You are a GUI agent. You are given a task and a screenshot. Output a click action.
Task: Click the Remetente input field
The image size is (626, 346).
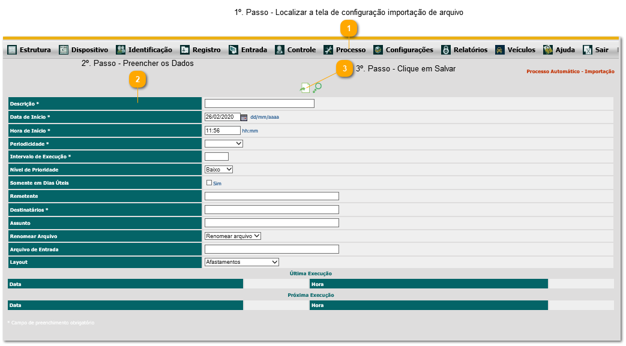(271, 196)
